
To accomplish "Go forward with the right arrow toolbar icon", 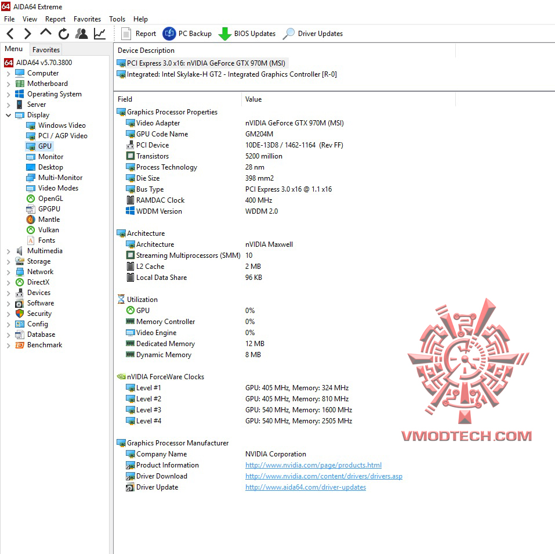I will point(28,34).
